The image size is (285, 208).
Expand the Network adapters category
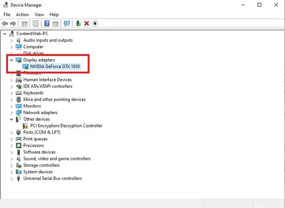11,113
